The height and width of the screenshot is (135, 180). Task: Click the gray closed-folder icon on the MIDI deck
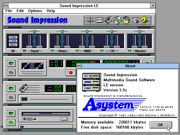click(x=11, y=98)
